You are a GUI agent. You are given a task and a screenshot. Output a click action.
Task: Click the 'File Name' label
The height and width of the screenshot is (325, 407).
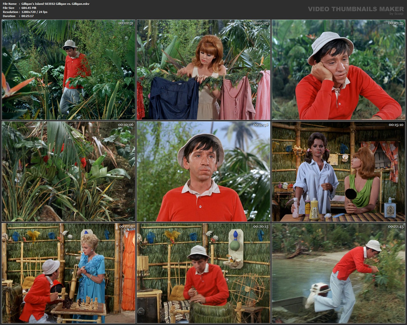coord(10,4)
